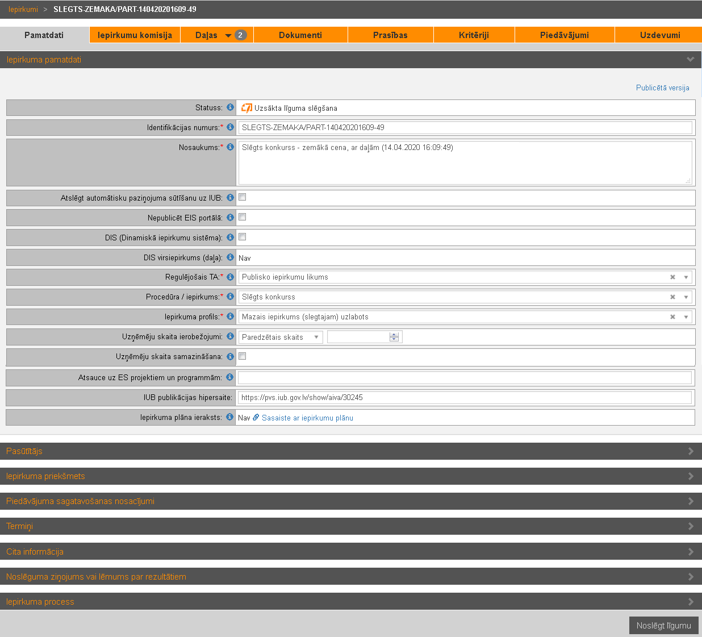Tick the Nepublicēt EIS portālā checkbox
Viewport: 702px width, 637px height.
click(x=243, y=217)
